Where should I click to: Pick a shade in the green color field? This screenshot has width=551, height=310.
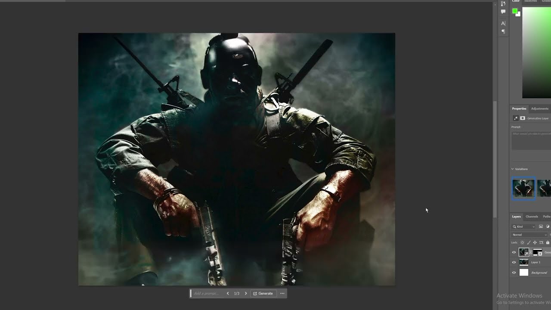click(x=536, y=53)
